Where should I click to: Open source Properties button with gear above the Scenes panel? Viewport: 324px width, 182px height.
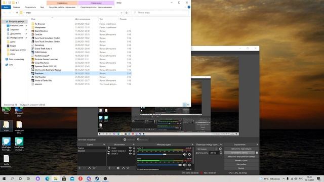click(129, 140)
